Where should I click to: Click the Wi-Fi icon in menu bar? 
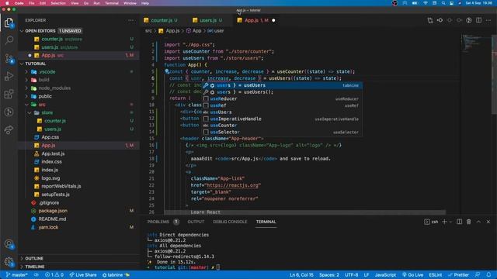pyautogui.click(x=425, y=3)
